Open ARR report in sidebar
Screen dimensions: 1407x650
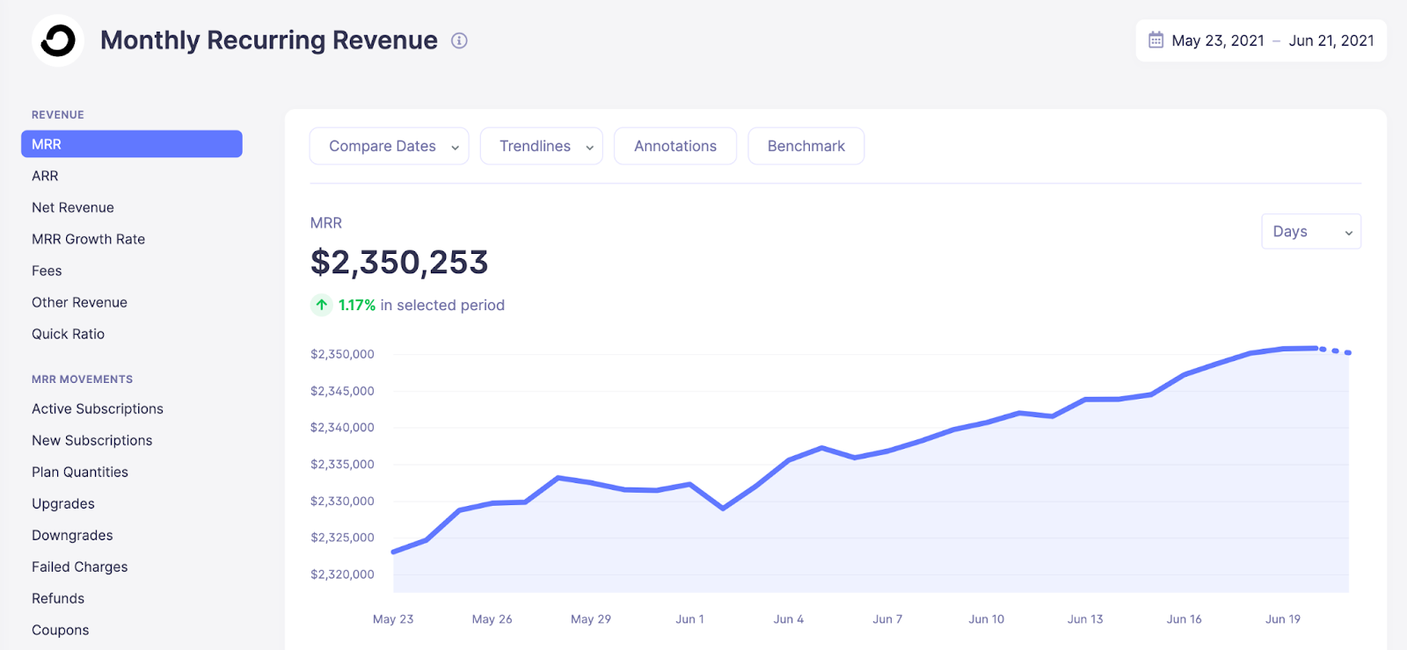click(45, 176)
